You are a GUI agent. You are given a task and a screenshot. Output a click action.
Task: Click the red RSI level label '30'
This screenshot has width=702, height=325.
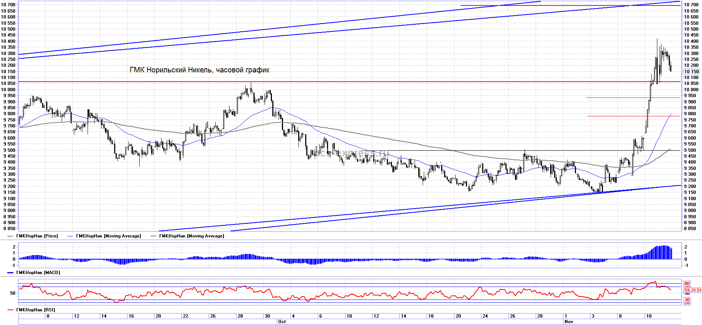(687, 300)
